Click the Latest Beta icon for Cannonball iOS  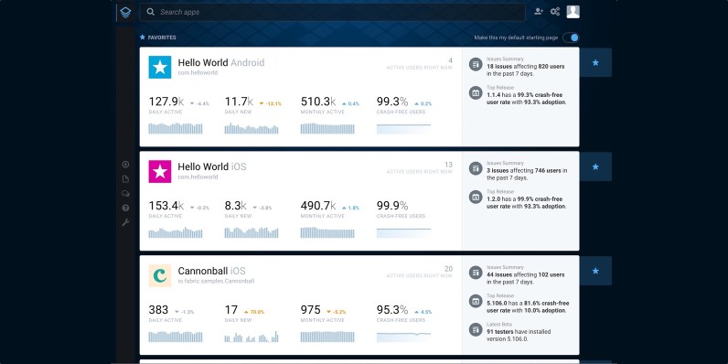[x=476, y=329]
